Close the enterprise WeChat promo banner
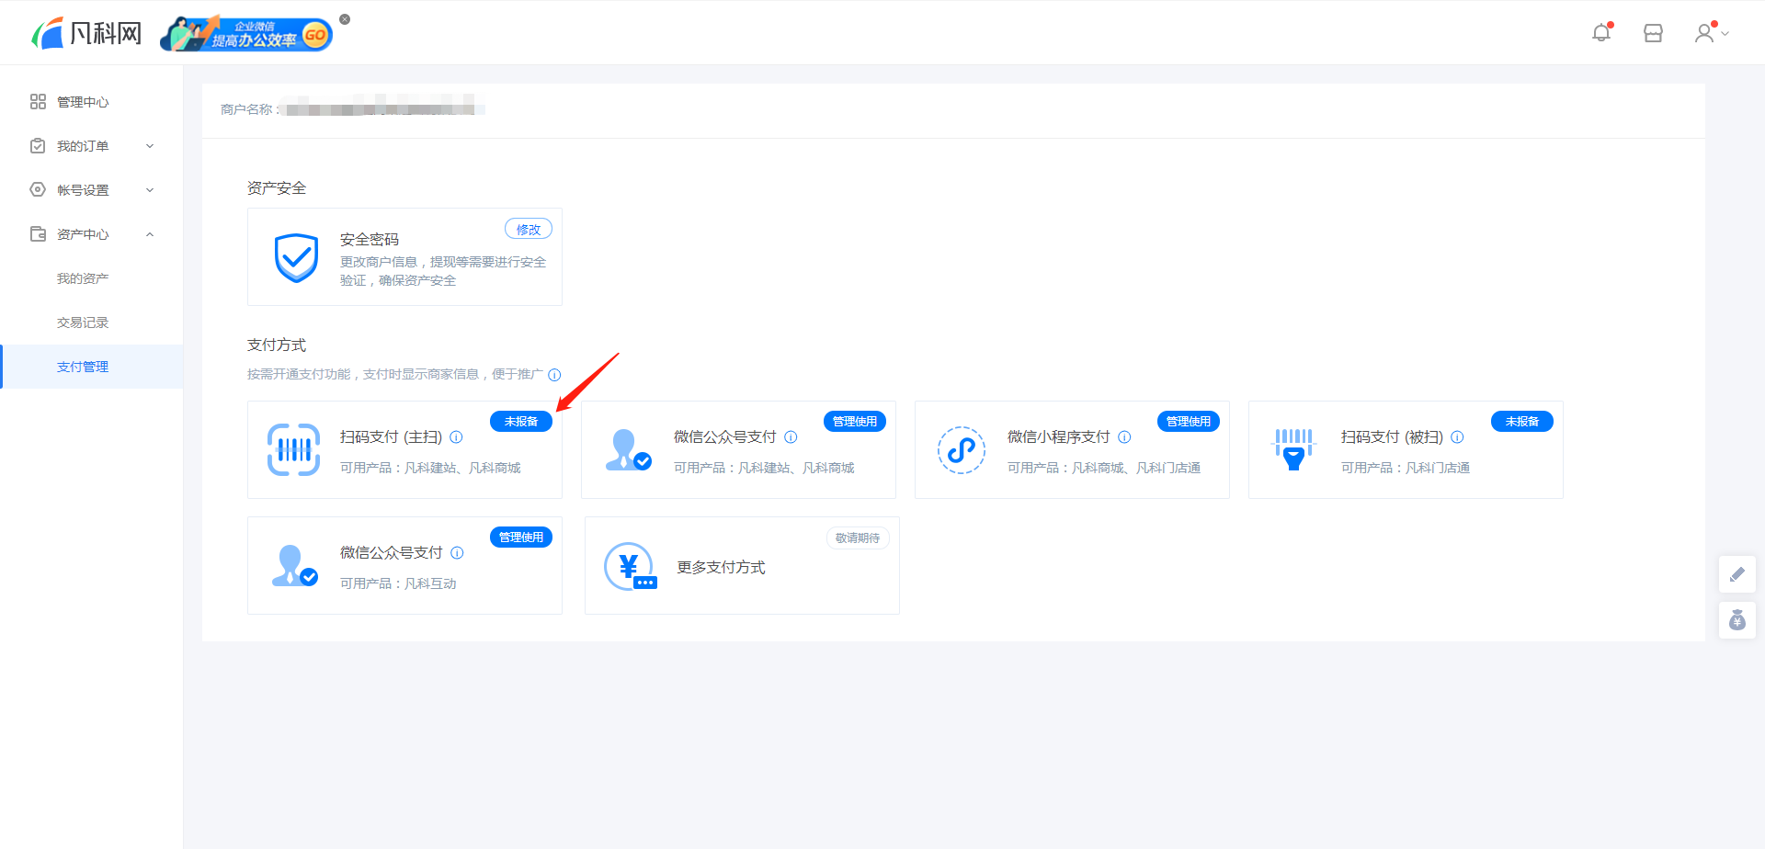The image size is (1765, 849). (x=345, y=19)
